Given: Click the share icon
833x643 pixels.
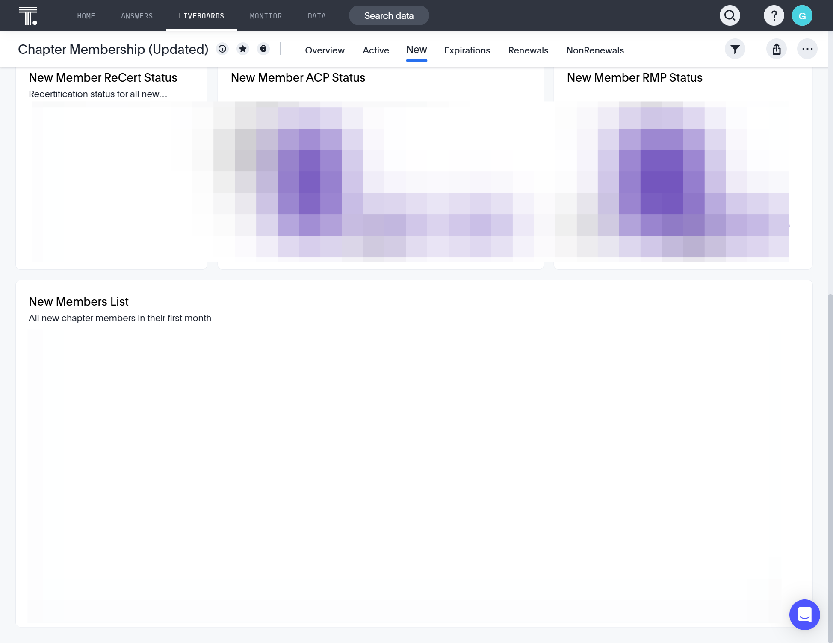Looking at the screenshot, I should [777, 49].
